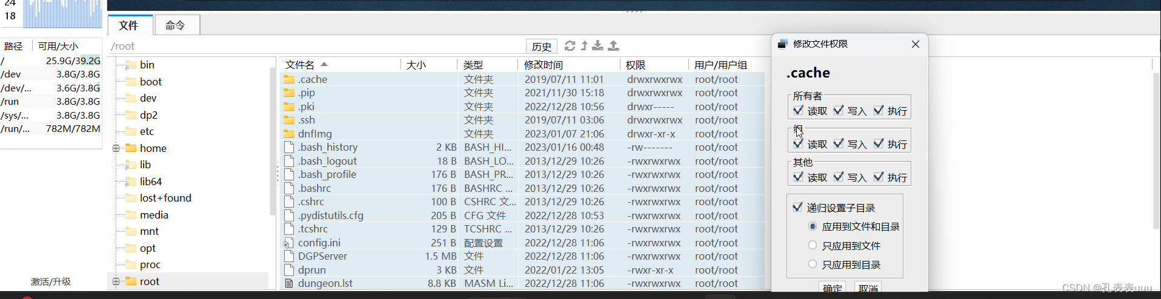Toggle group (组) read permission
This screenshot has width=1161, height=299.
798,143
